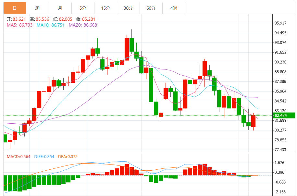Click the latest small green candle at far right

point(258,115)
